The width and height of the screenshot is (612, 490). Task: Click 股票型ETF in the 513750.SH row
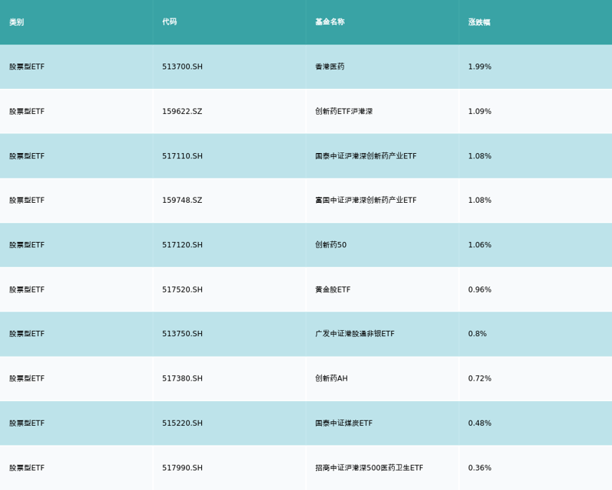pos(27,334)
